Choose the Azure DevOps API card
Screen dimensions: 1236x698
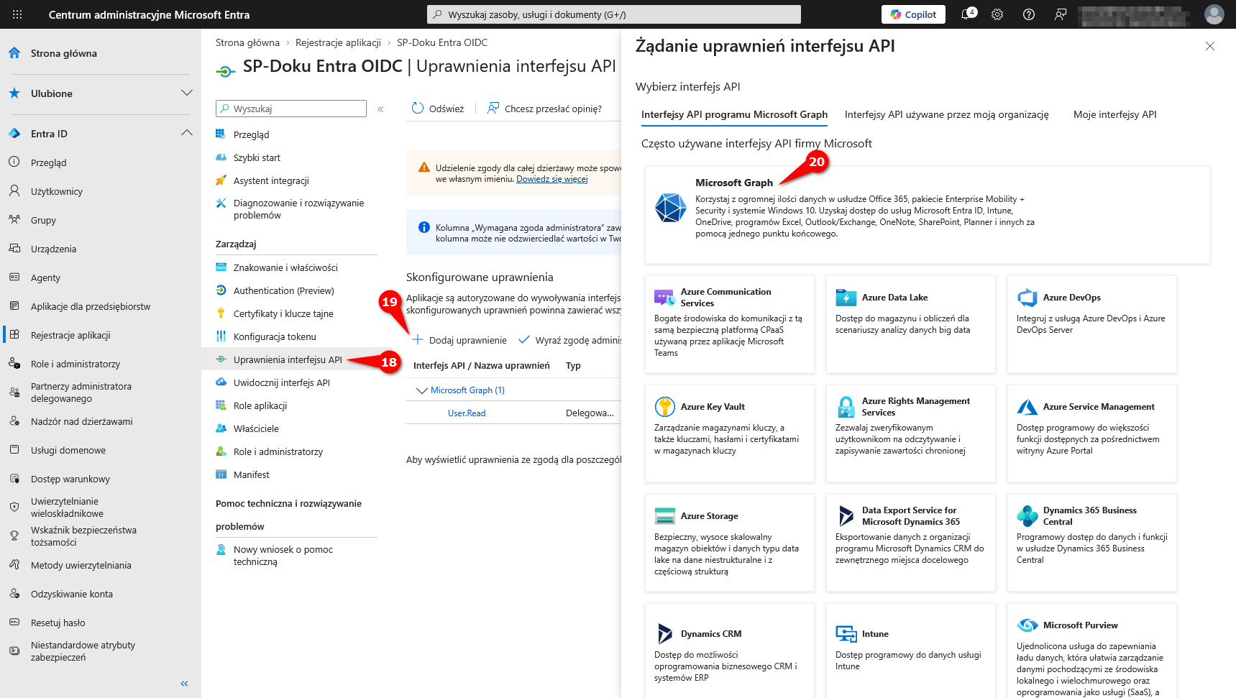pyautogui.click(x=1091, y=324)
